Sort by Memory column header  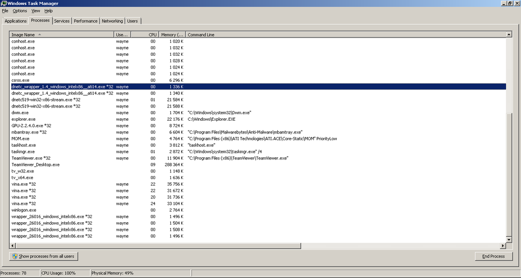(x=172, y=34)
